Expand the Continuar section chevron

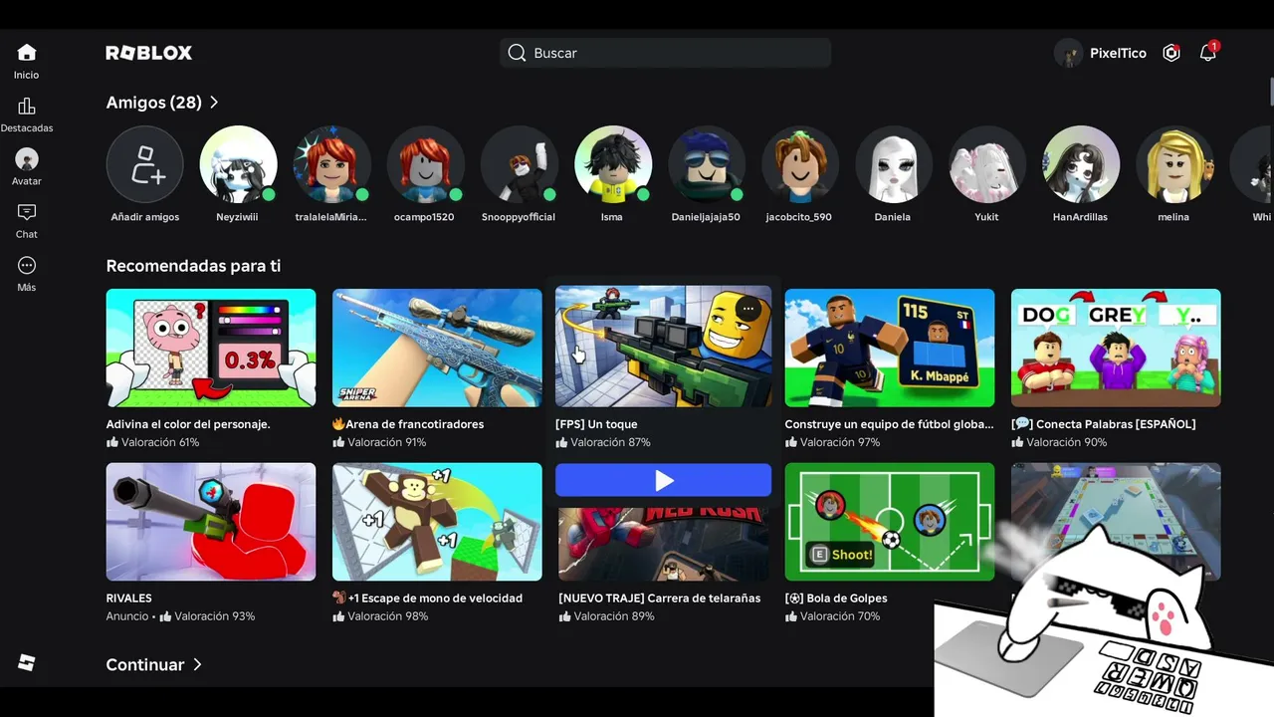click(197, 664)
